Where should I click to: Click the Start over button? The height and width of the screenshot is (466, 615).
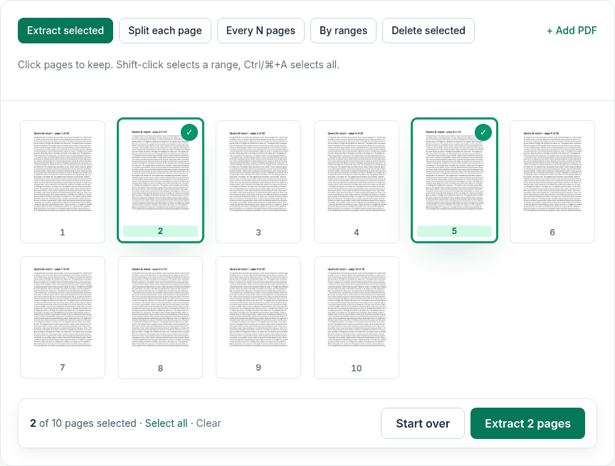(423, 423)
